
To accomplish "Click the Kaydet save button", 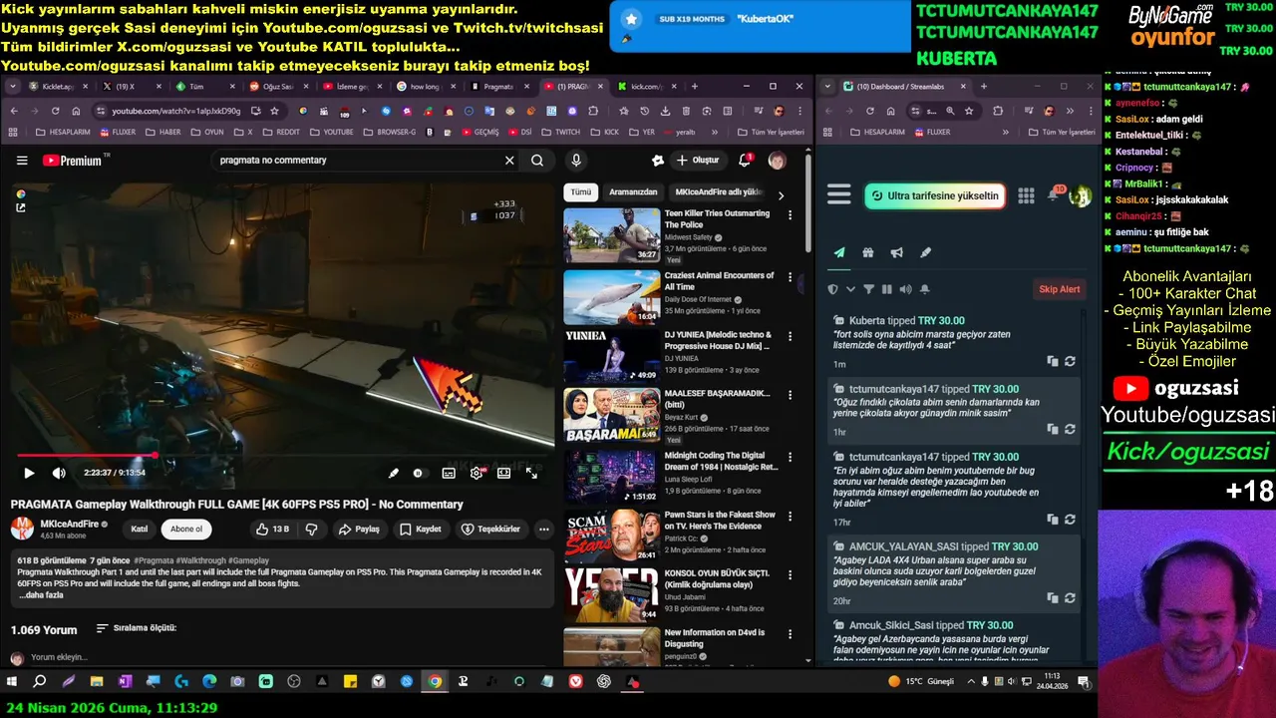I will click(420, 529).
